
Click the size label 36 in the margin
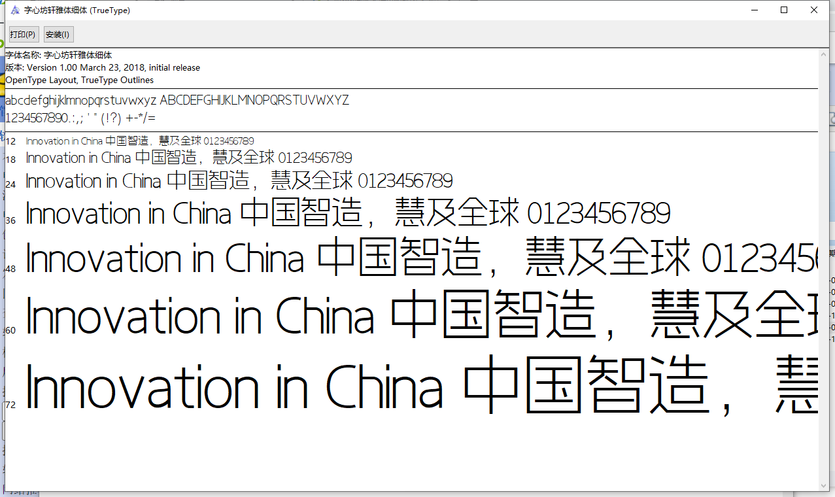click(x=10, y=220)
